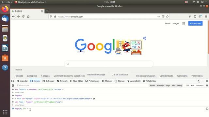Click the J'ai de la chance button
This screenshot has height=117, width=209.
(x=120, y=75)
